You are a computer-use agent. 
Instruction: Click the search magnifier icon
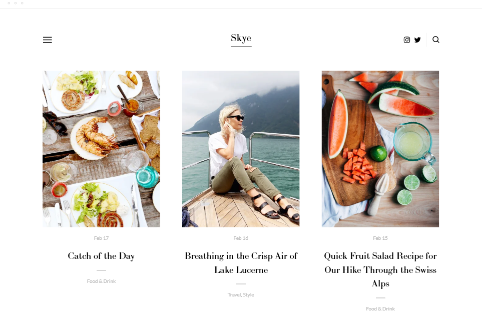(436, 40)
